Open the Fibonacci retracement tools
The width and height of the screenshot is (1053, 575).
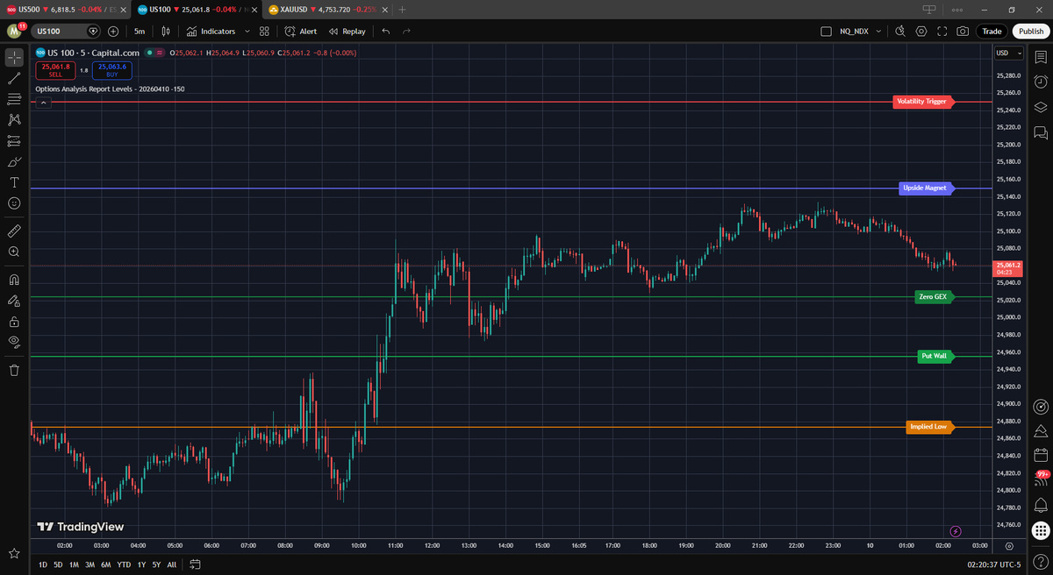(14, 99)
